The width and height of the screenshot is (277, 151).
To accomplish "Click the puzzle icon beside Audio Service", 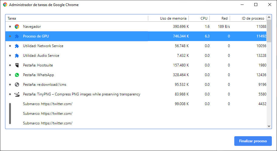I will [x=17, y=56].
